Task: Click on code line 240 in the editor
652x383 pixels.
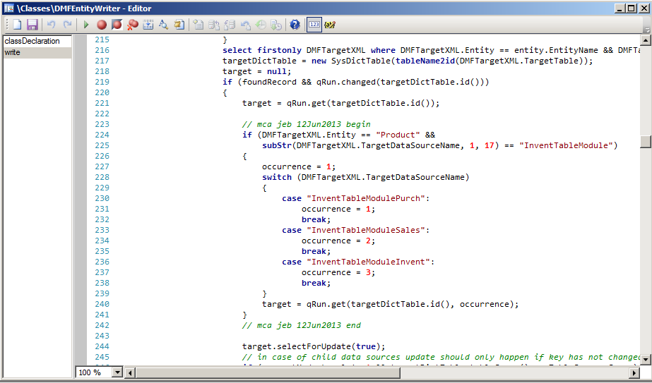Action: click(390, 304)
